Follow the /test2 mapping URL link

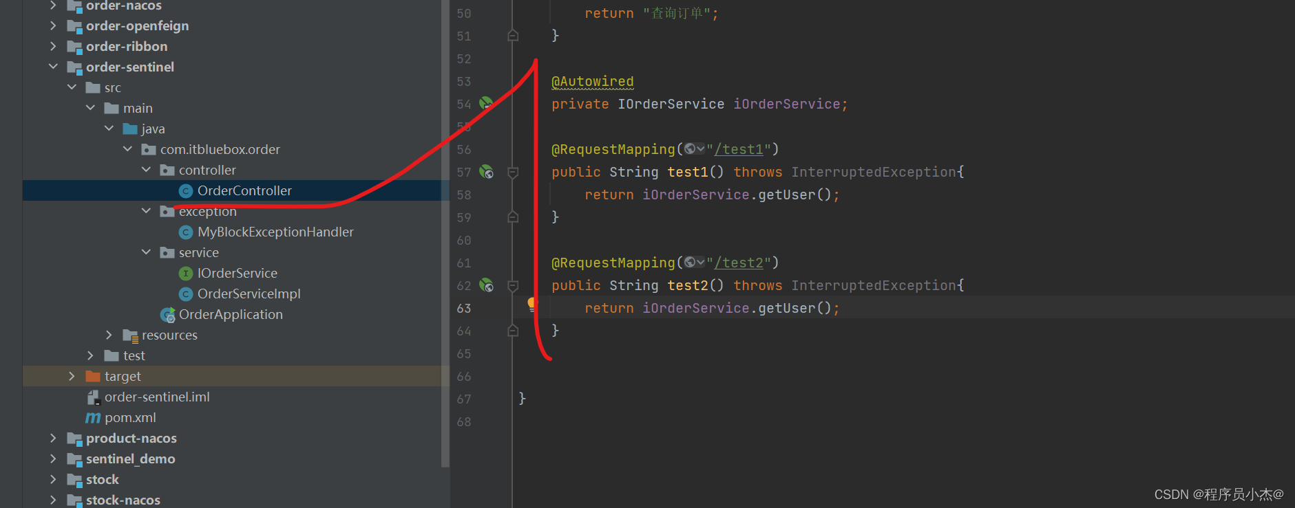(739, 263)
